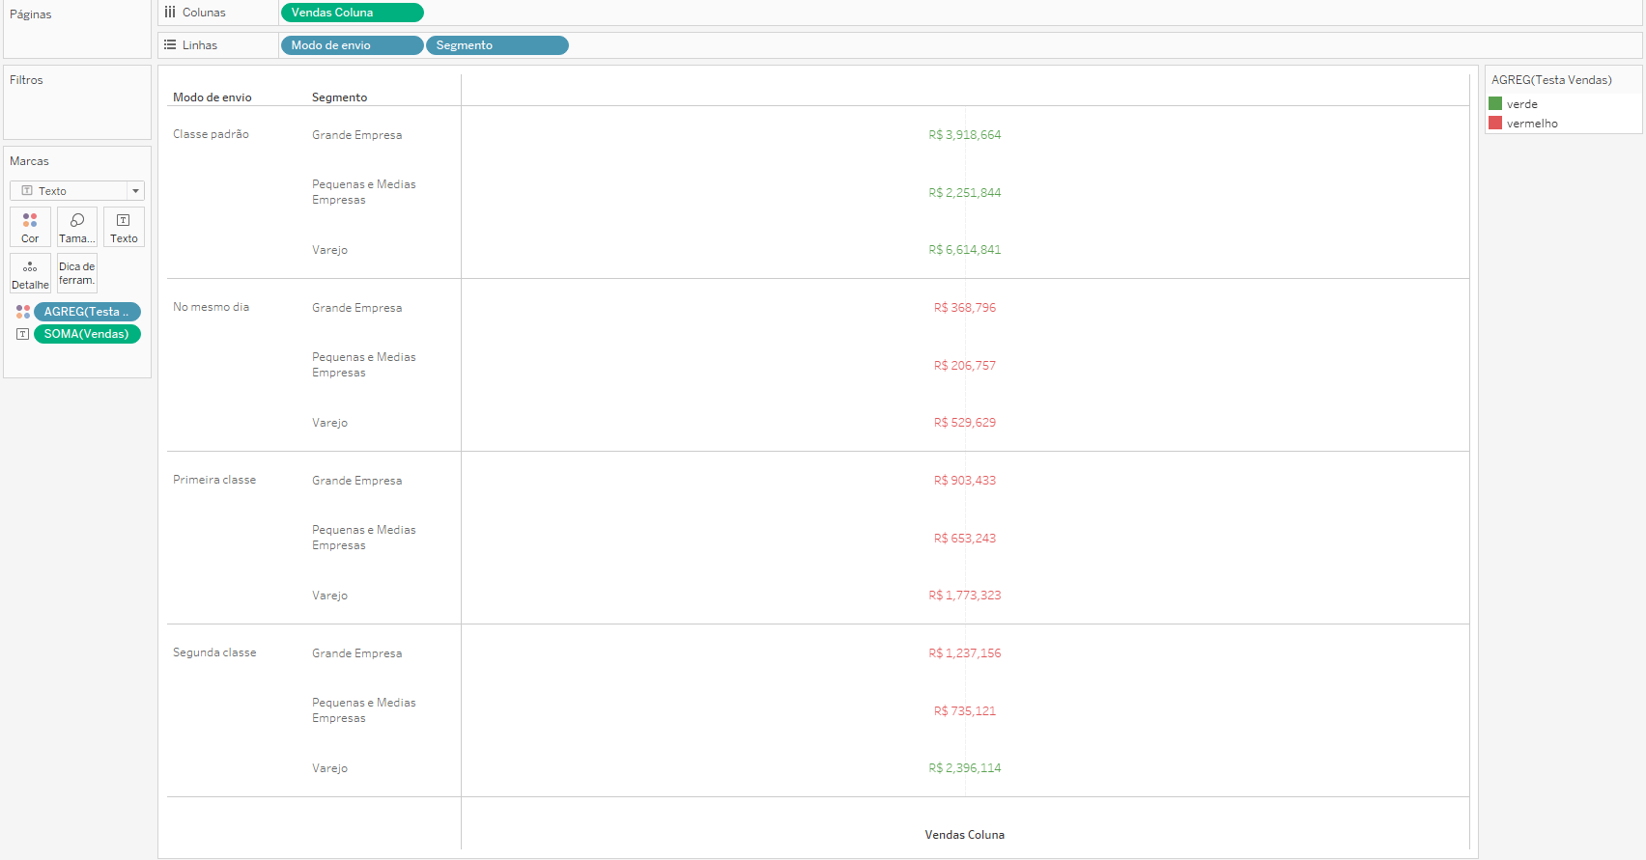The image size is (1646, 860).
Task: Click the value R$ 2,396,114
Action: click(x=965, y=768)
